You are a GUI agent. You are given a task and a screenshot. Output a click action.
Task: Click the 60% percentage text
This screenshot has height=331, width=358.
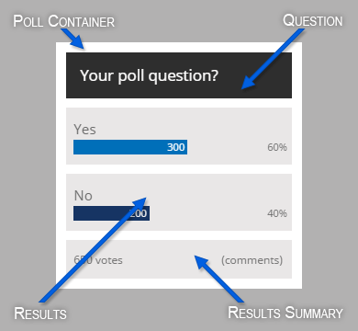pyautogui.click(x=277, y=147)
